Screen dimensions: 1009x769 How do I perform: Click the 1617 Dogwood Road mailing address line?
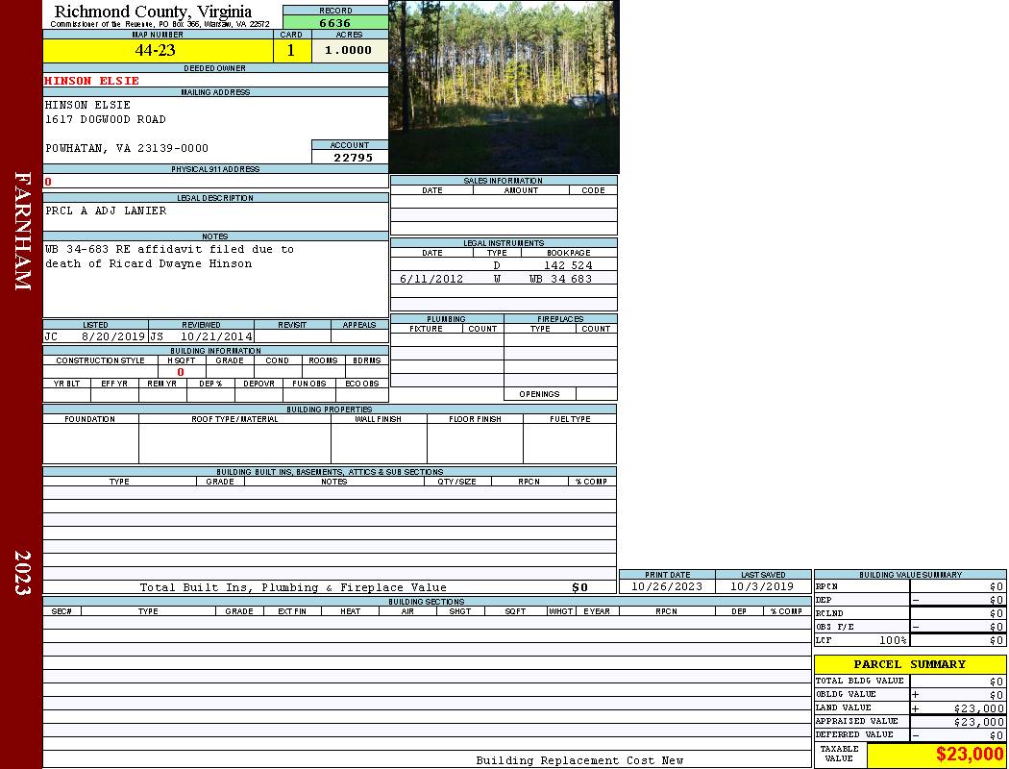[x=106, y=120]
